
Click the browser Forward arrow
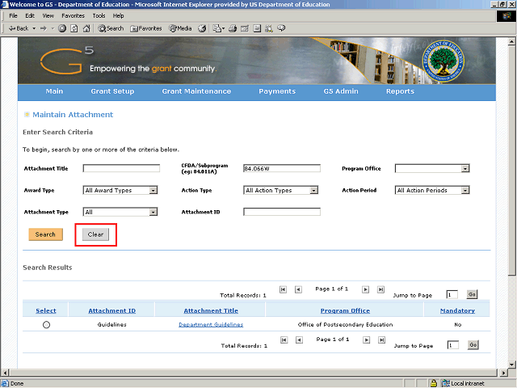[x=43, y=28]
